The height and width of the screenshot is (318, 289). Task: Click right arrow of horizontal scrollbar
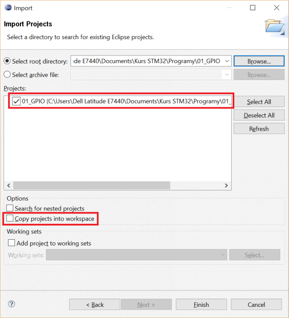[x=226, y=185]
